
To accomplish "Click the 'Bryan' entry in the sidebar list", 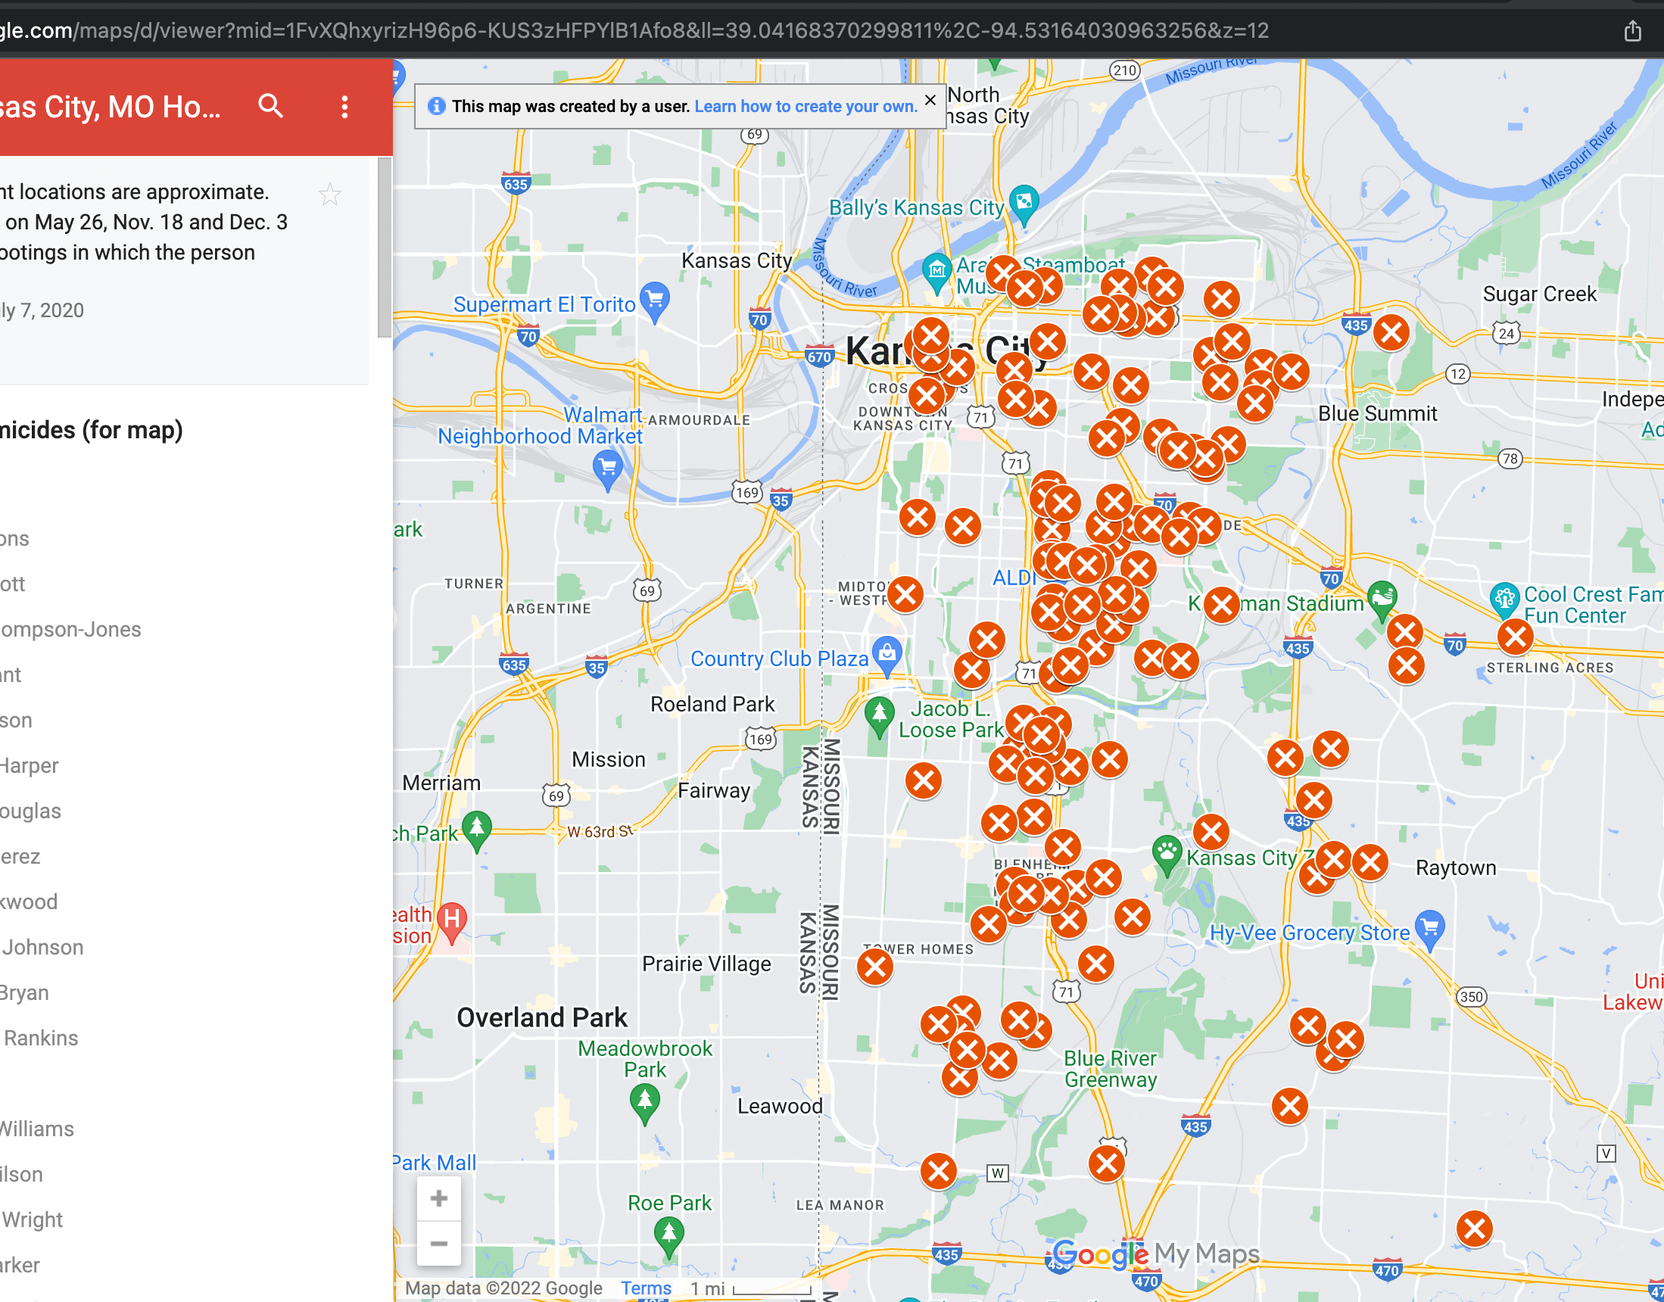I will click(24, 992).
